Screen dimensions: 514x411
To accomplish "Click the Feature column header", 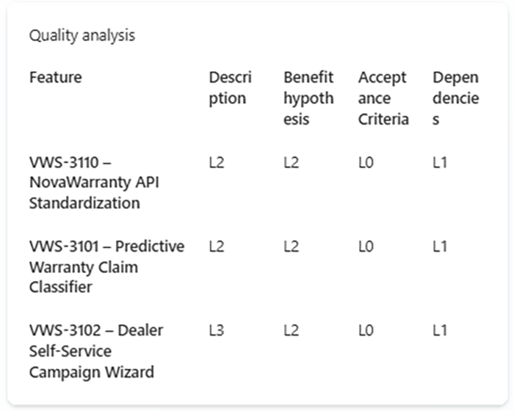I will [56, 77].
